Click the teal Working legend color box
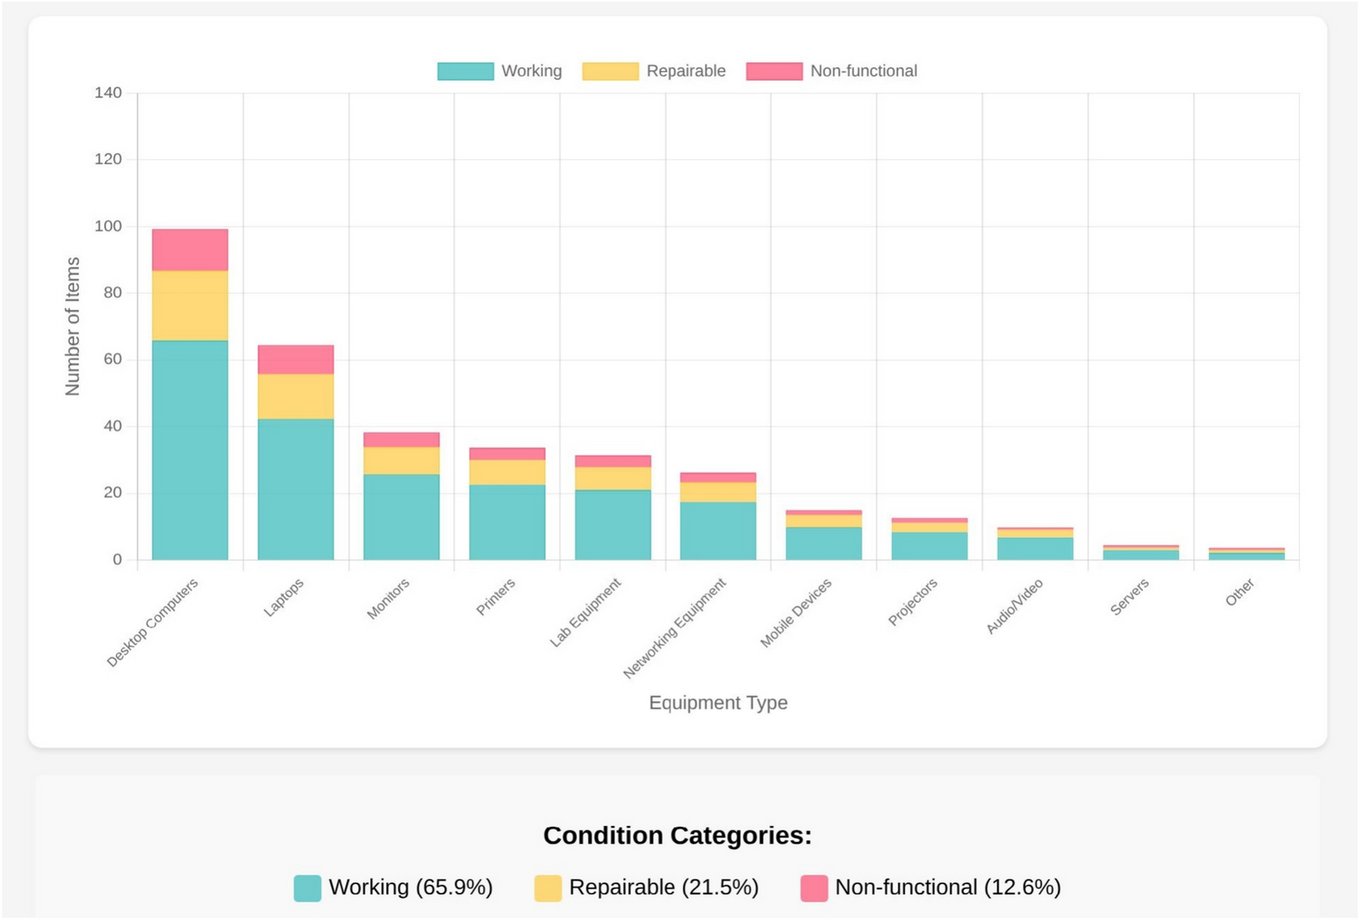This screenshot has height=920, width=1359. (x=465, y=71)
